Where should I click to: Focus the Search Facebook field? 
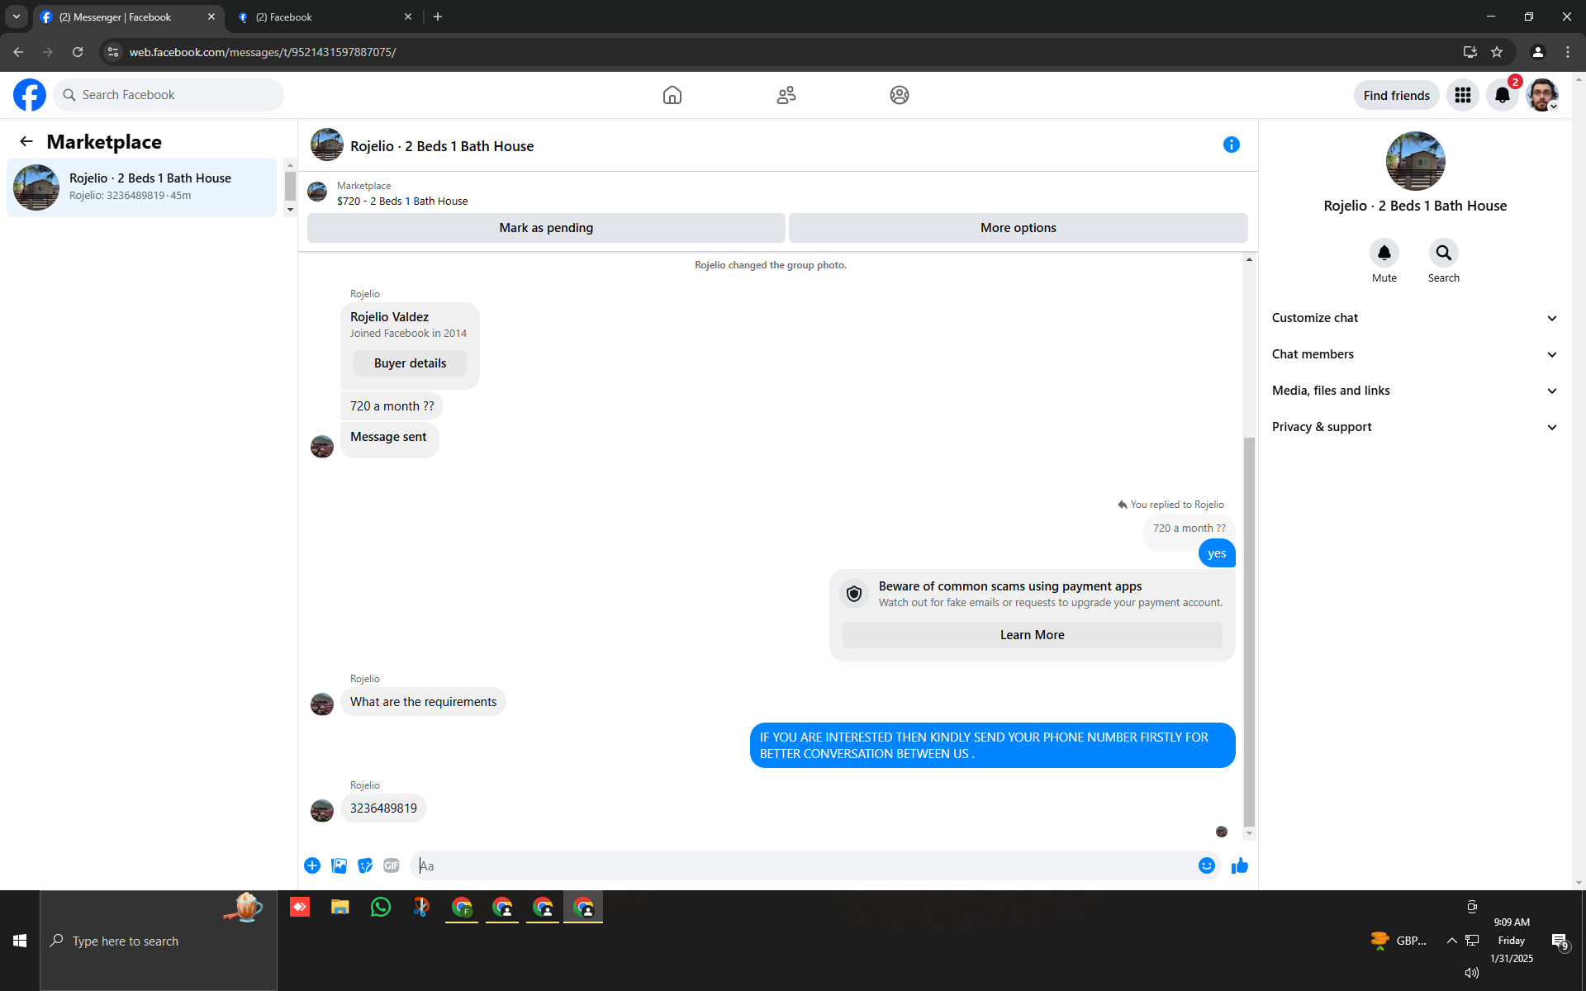169,95
